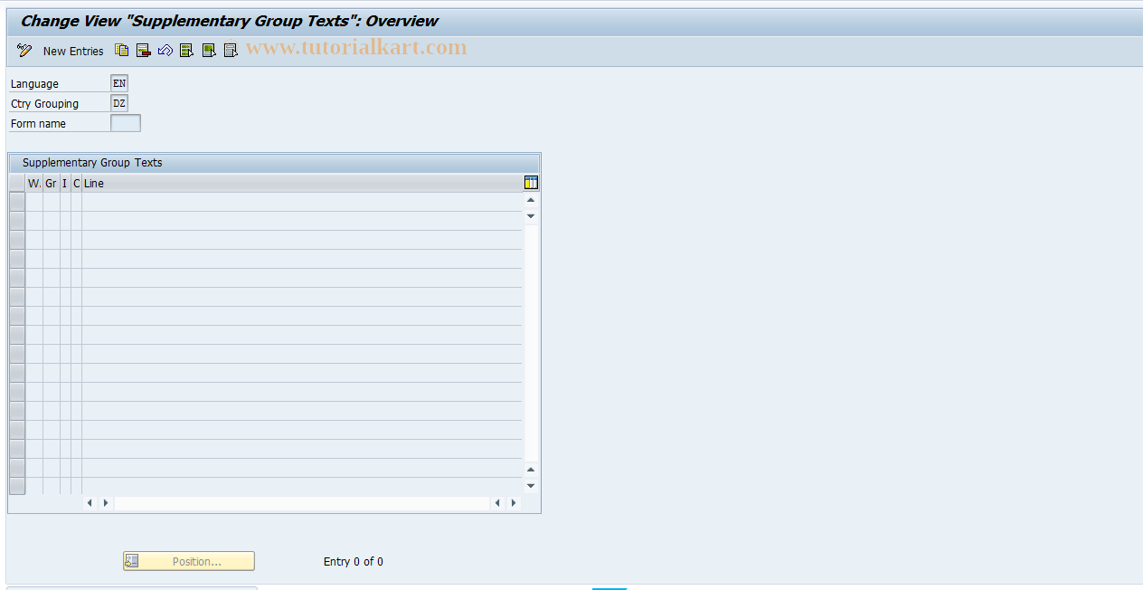
Task: Open the table column configuration icon
Action: [531, 183]
